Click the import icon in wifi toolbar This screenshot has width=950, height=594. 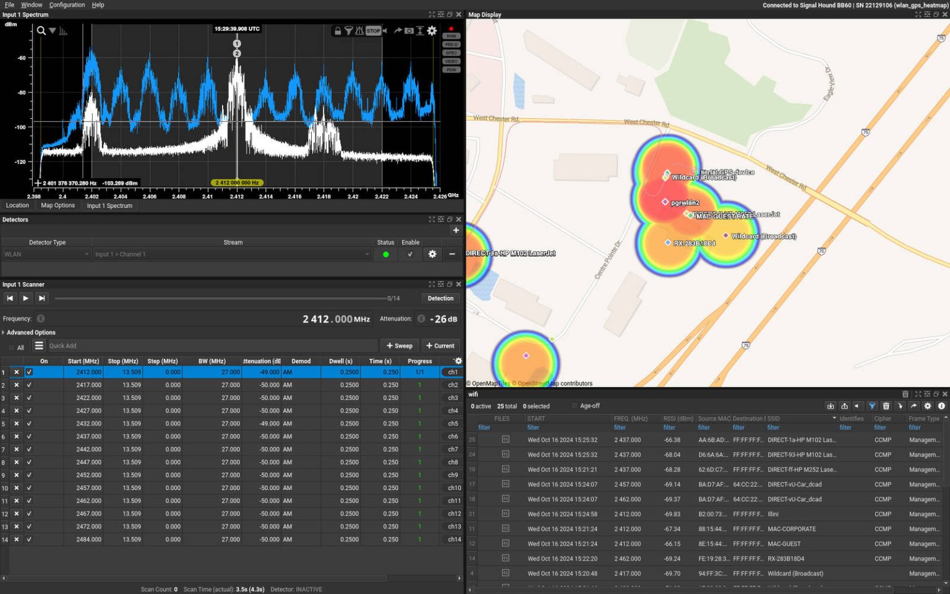pos(831,406)
